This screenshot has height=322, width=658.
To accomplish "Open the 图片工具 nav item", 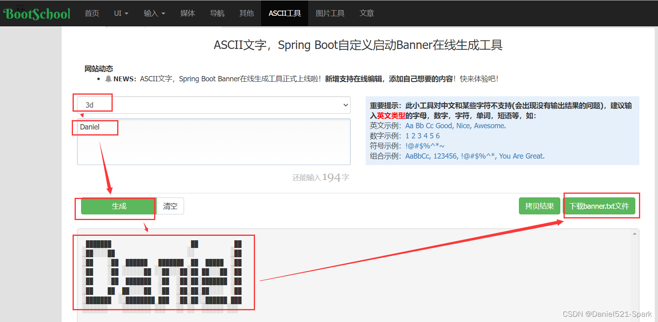I will click(330, 13).
